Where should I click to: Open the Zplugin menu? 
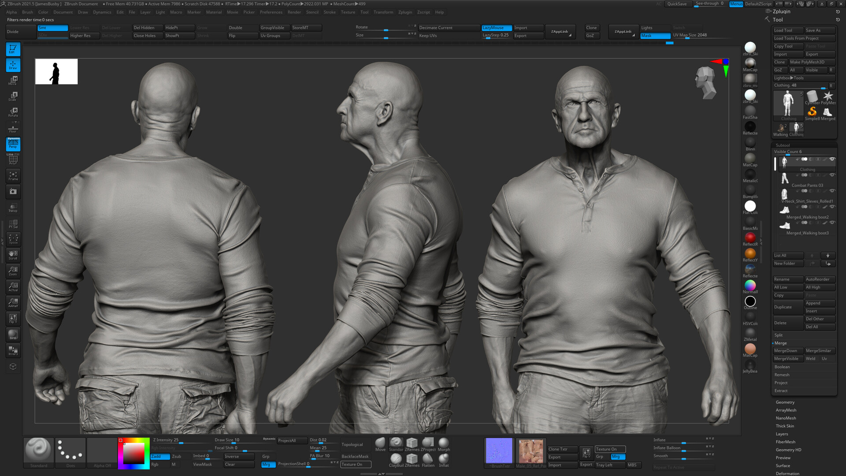tap(405, 12)
